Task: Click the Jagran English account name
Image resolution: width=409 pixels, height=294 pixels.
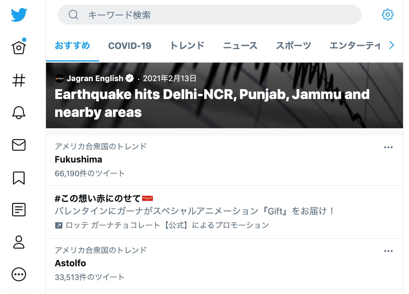Action: [95, 78]
